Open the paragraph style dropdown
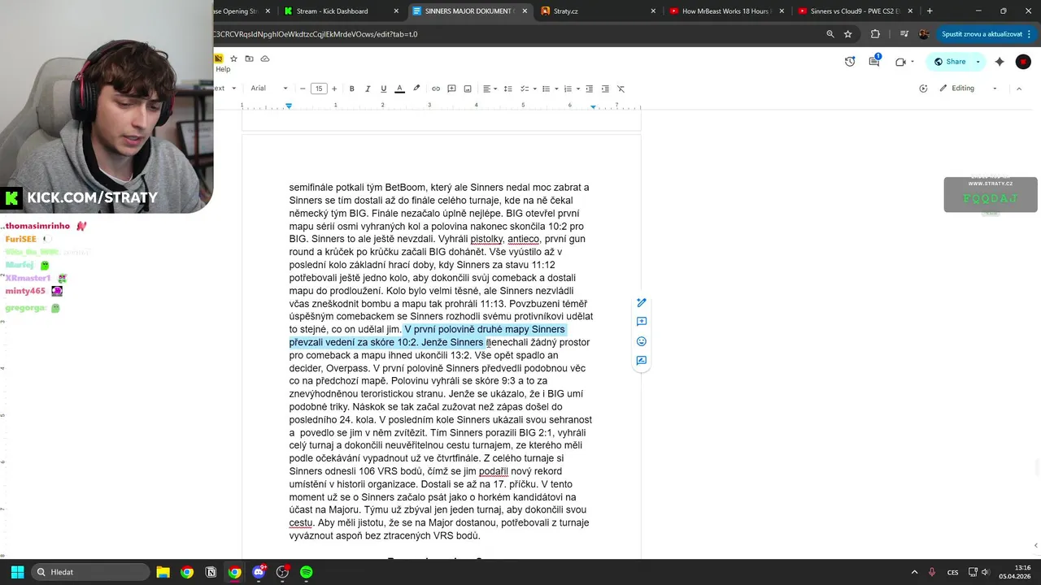1041x585 pixels. [225, 89]
